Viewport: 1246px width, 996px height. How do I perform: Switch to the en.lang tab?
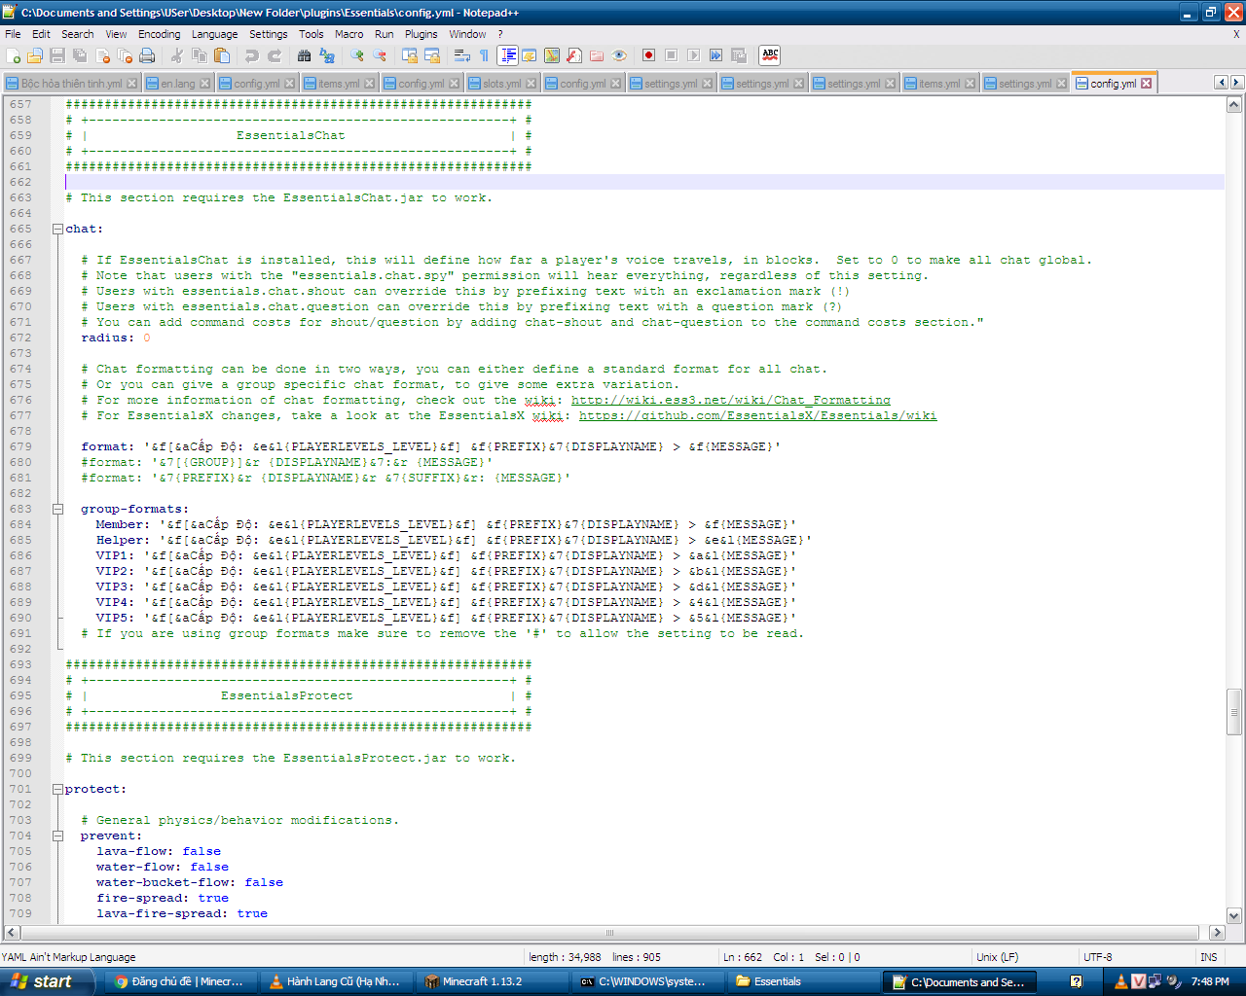click(178, 84)
